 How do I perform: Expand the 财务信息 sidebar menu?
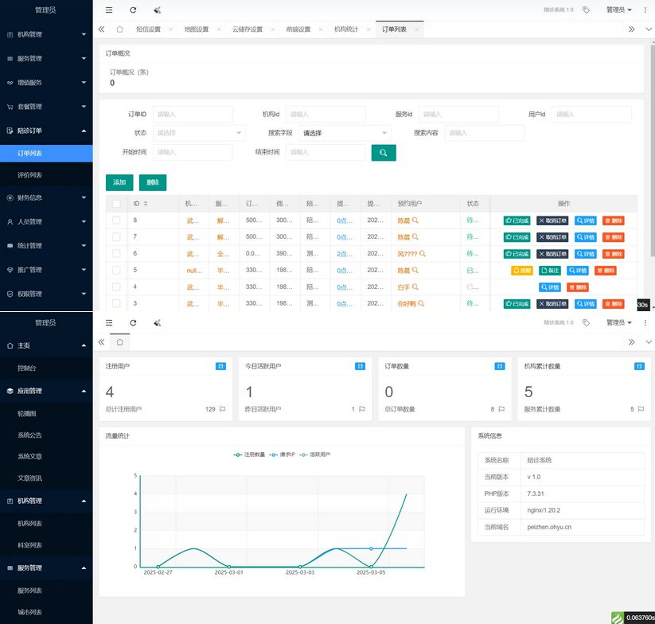coord(46,197)
